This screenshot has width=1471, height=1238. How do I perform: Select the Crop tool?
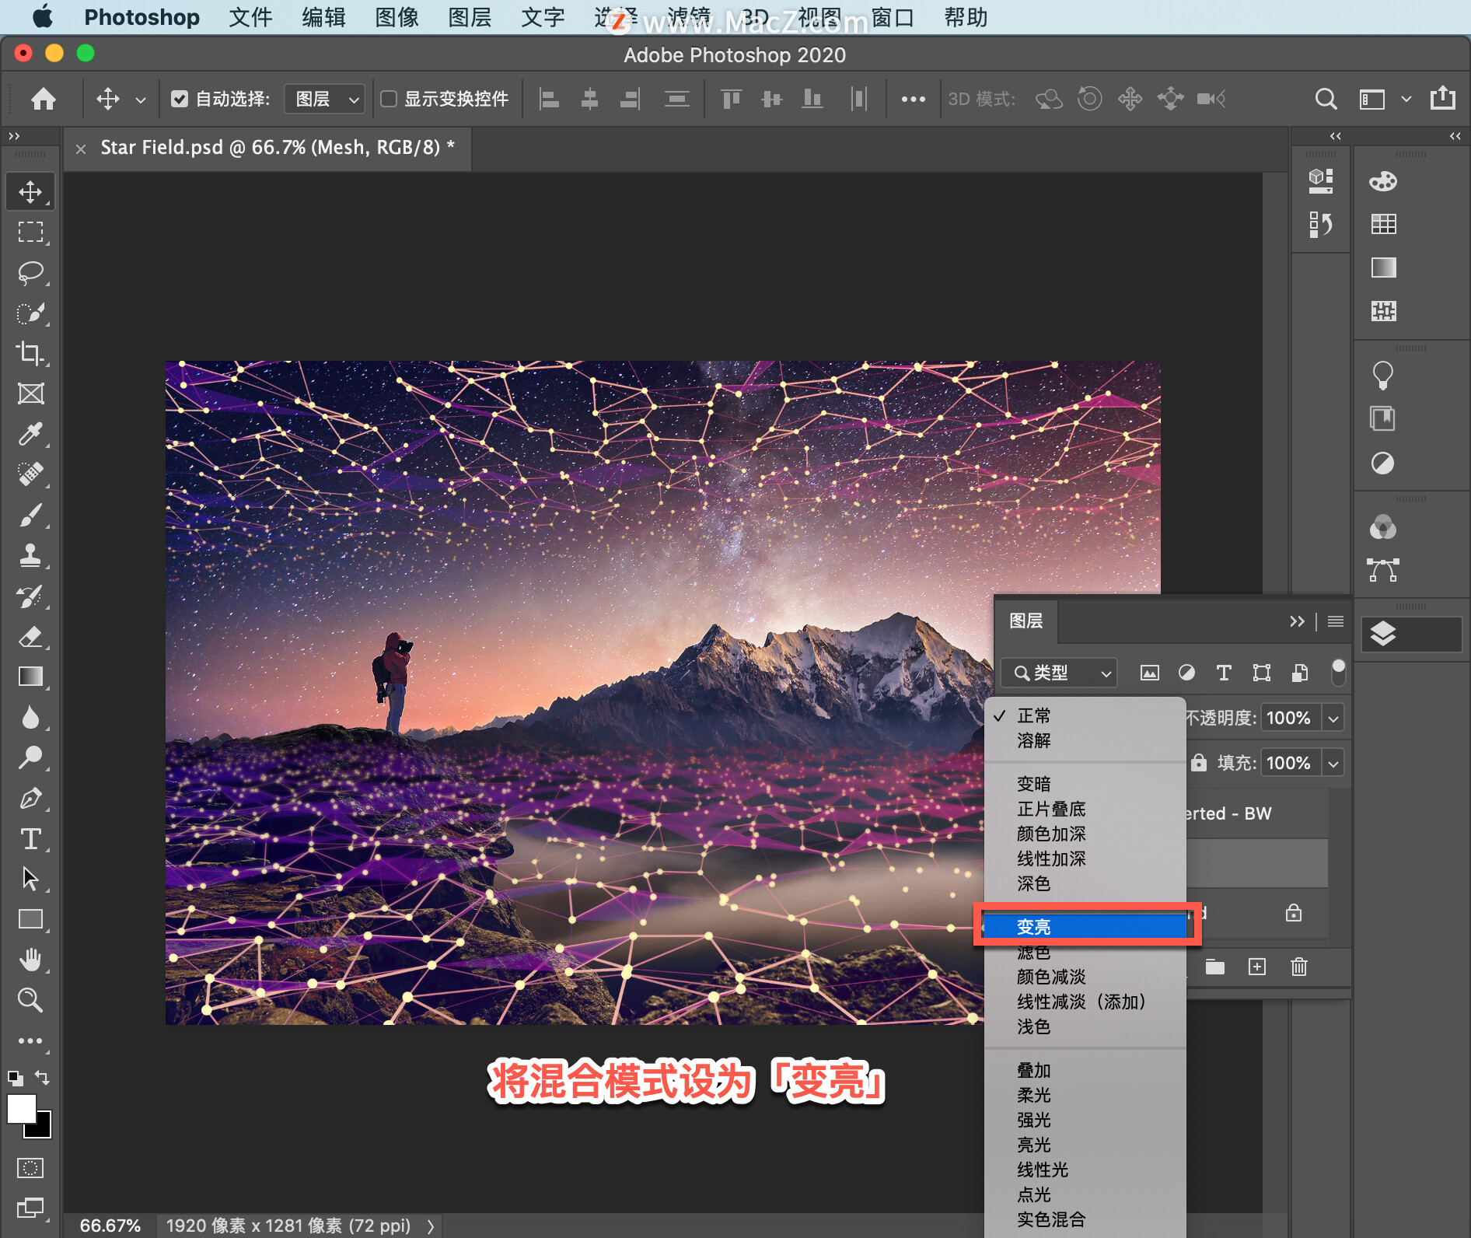click(x=30, y=353)
